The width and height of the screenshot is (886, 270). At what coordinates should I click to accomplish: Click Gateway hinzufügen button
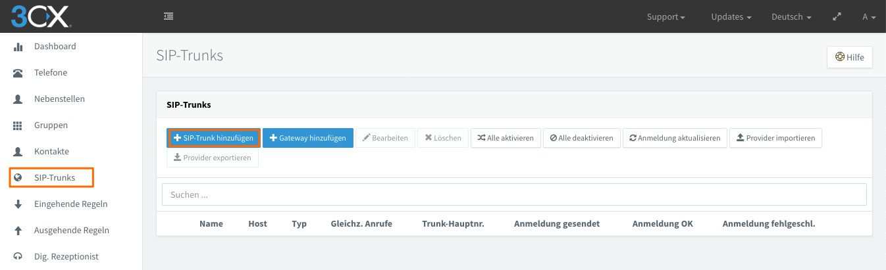(308, 138)
